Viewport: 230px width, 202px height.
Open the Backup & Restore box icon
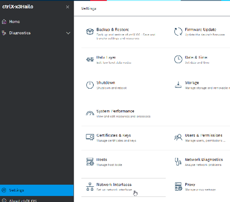(90, 32)
